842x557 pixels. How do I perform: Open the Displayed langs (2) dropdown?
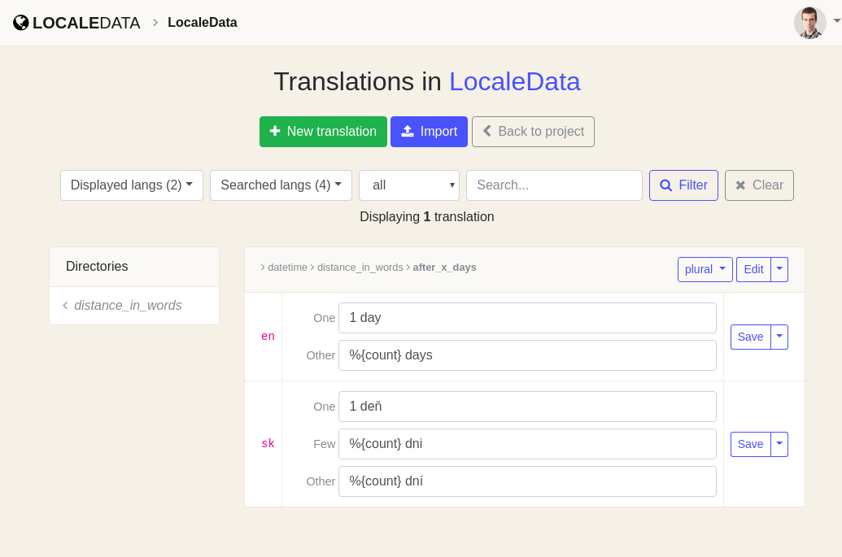tap(132, 185)
